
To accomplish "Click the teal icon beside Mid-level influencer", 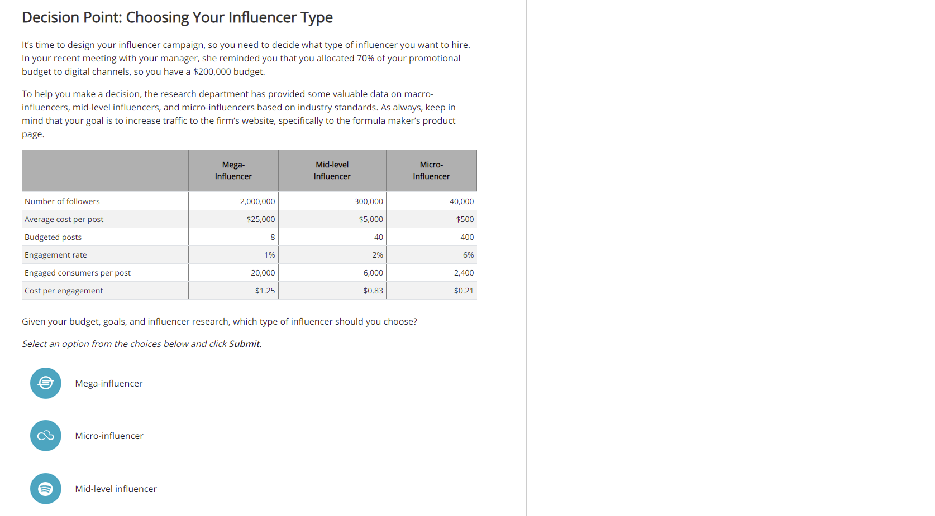I will [45, 488].
